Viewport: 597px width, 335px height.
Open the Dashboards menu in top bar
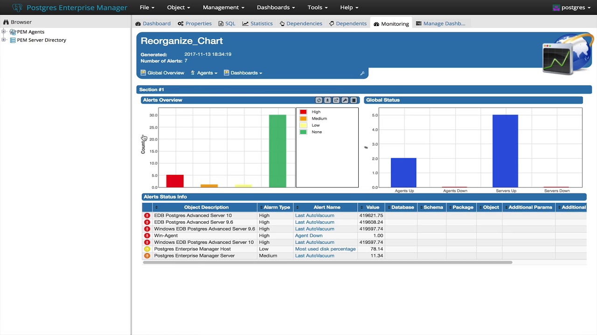point(276,7)
